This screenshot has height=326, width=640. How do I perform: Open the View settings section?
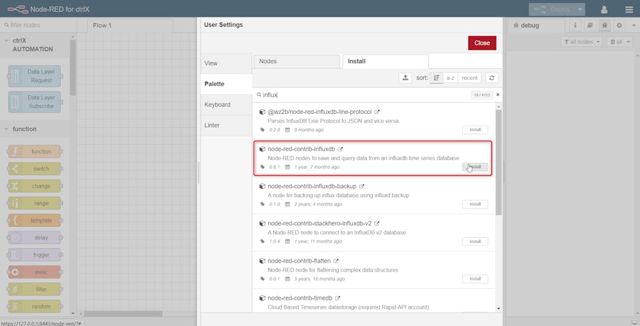click(226, 63)
